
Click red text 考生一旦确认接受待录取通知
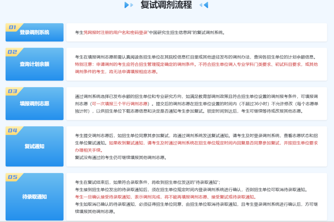coord(165,197)
